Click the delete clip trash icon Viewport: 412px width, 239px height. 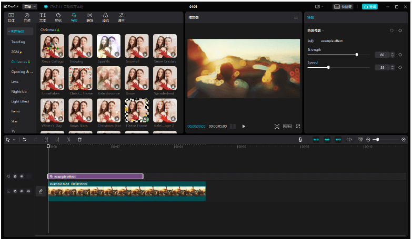[79, 140]
